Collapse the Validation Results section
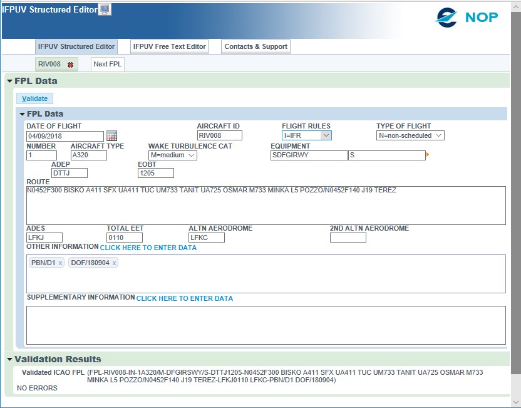Screen dimensions: 521x408 pos(9,359)
